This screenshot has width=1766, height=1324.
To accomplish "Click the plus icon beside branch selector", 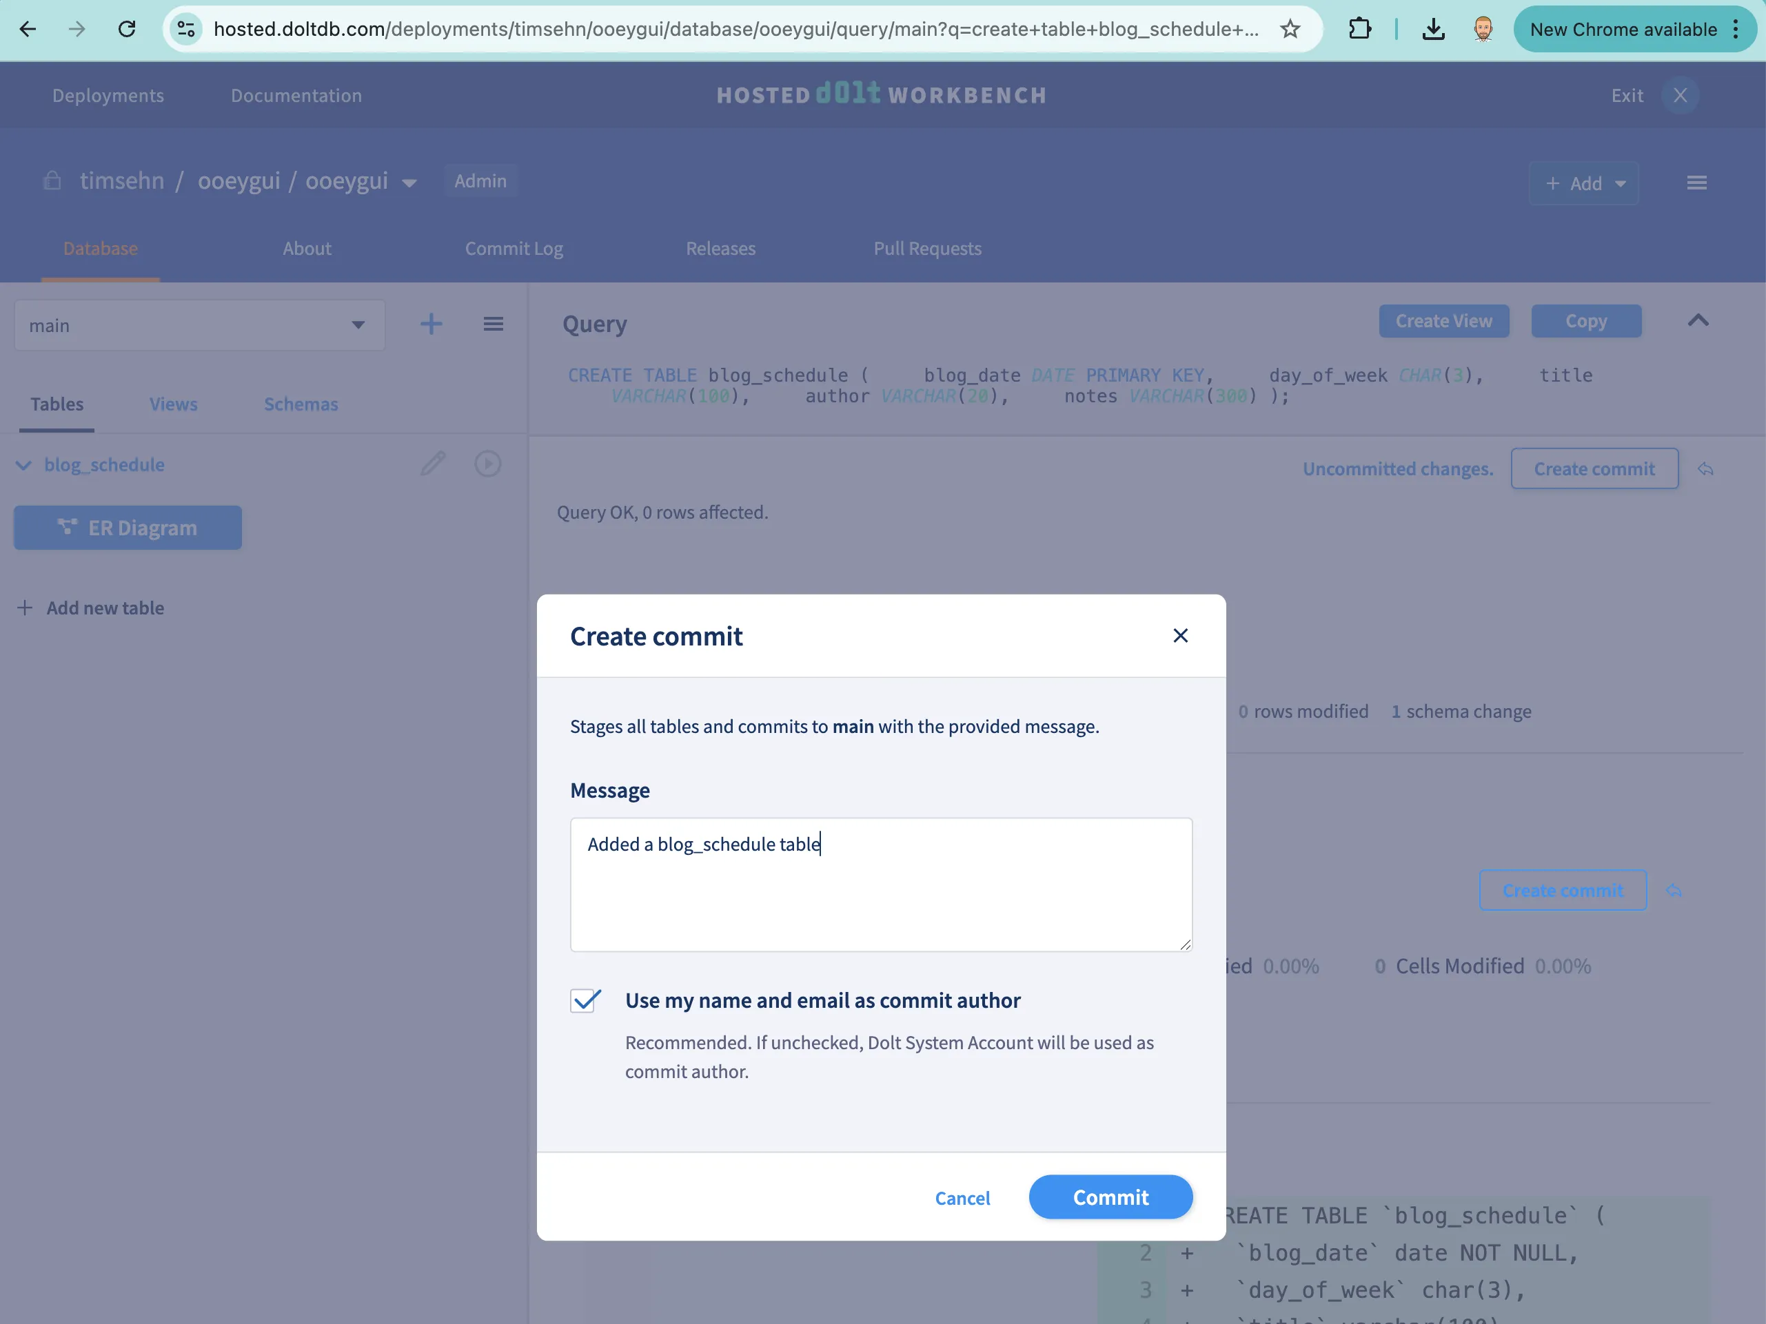I will pyautogui.click(x=431, y=324).
